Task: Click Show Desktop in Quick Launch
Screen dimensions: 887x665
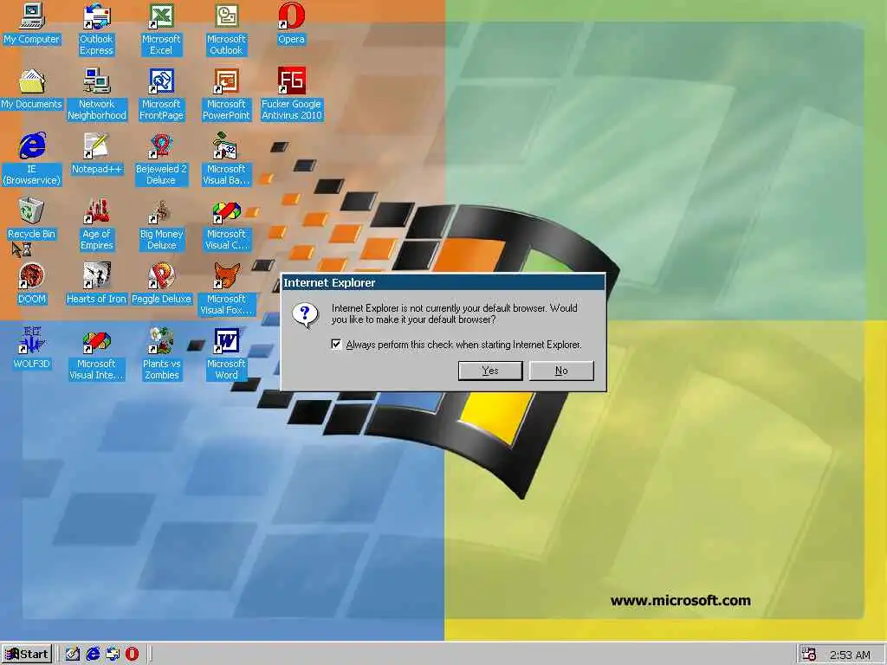Action: (x=73, y=655)
